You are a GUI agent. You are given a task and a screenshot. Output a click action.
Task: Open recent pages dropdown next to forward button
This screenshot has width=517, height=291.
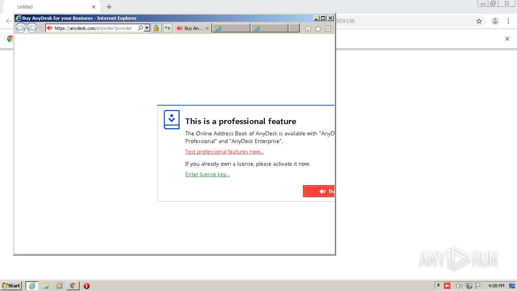click(x=41, y=28)
